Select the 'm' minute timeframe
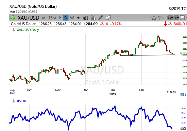This screenshot has width=187, height=131. pyautogui.click(x=44, y=18)
